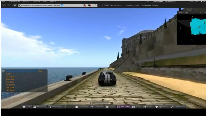Open the world map toolbar button

[x=110, y=107]
